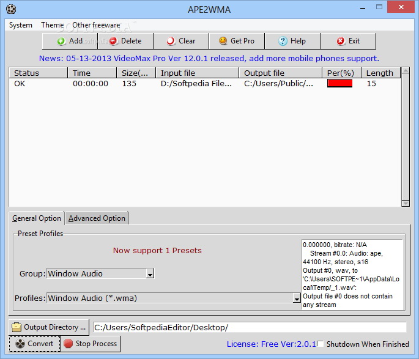Click the VideoMax Pro news link
The height and width of the screenshot is (359, 419).
(x=209, y=59)
